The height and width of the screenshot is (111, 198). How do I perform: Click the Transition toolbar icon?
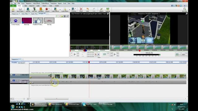[73, 10]
